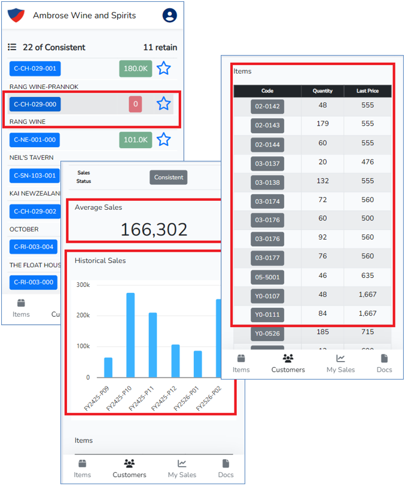This screenshot has width=405, height=486.
Task: Open My Sales tab in right window
Action: [340, 364]
